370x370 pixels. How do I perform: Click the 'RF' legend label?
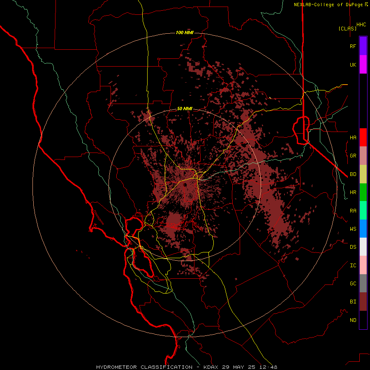pyautogui.click(x=353, y=46)
